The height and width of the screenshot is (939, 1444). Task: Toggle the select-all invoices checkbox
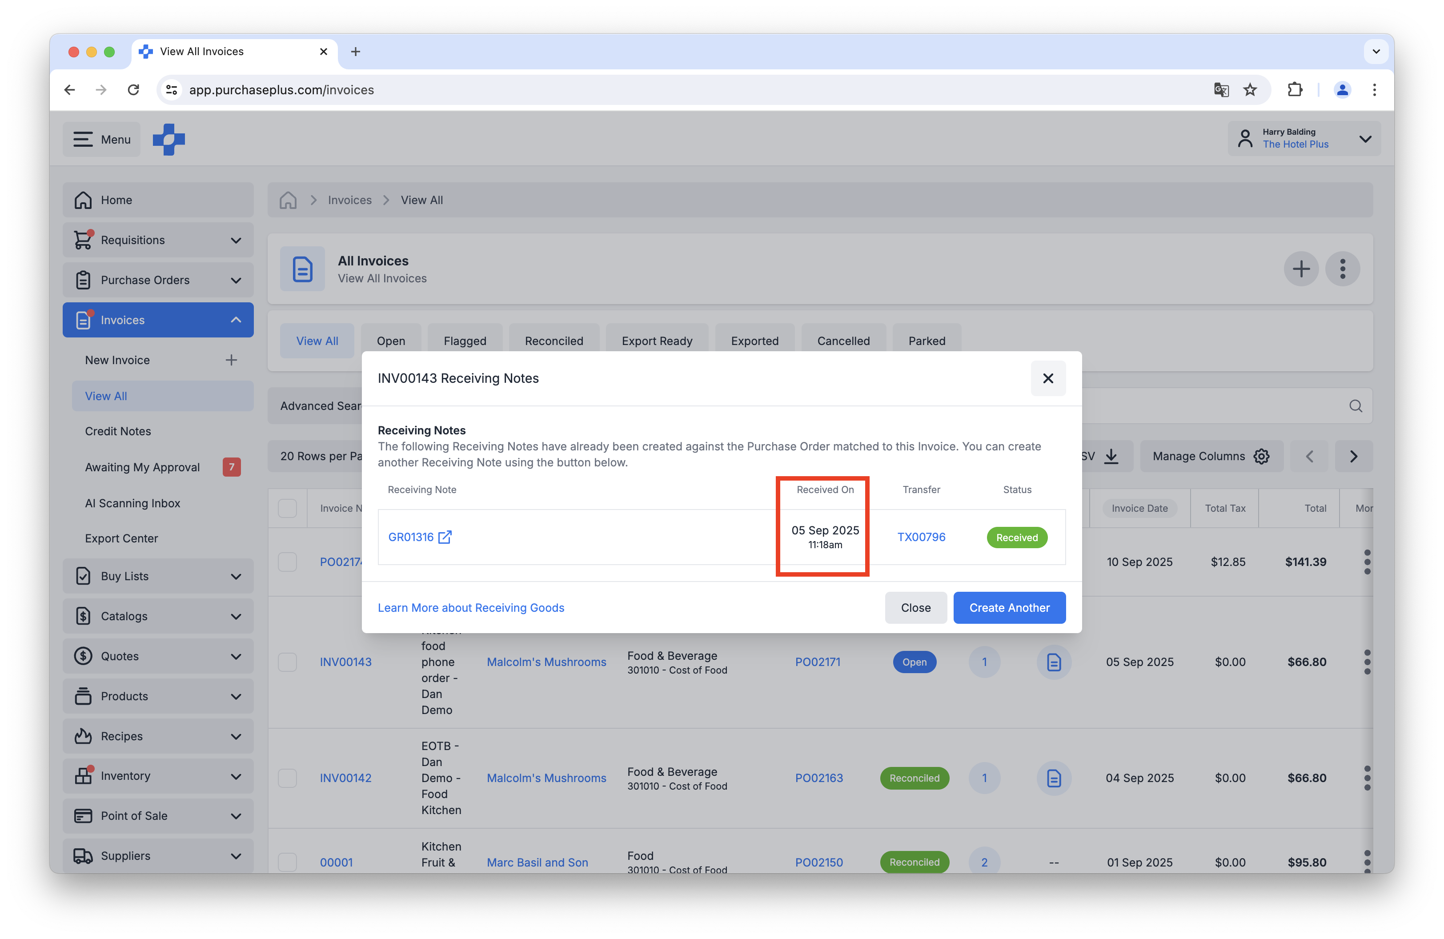click(x=288, y=508)
